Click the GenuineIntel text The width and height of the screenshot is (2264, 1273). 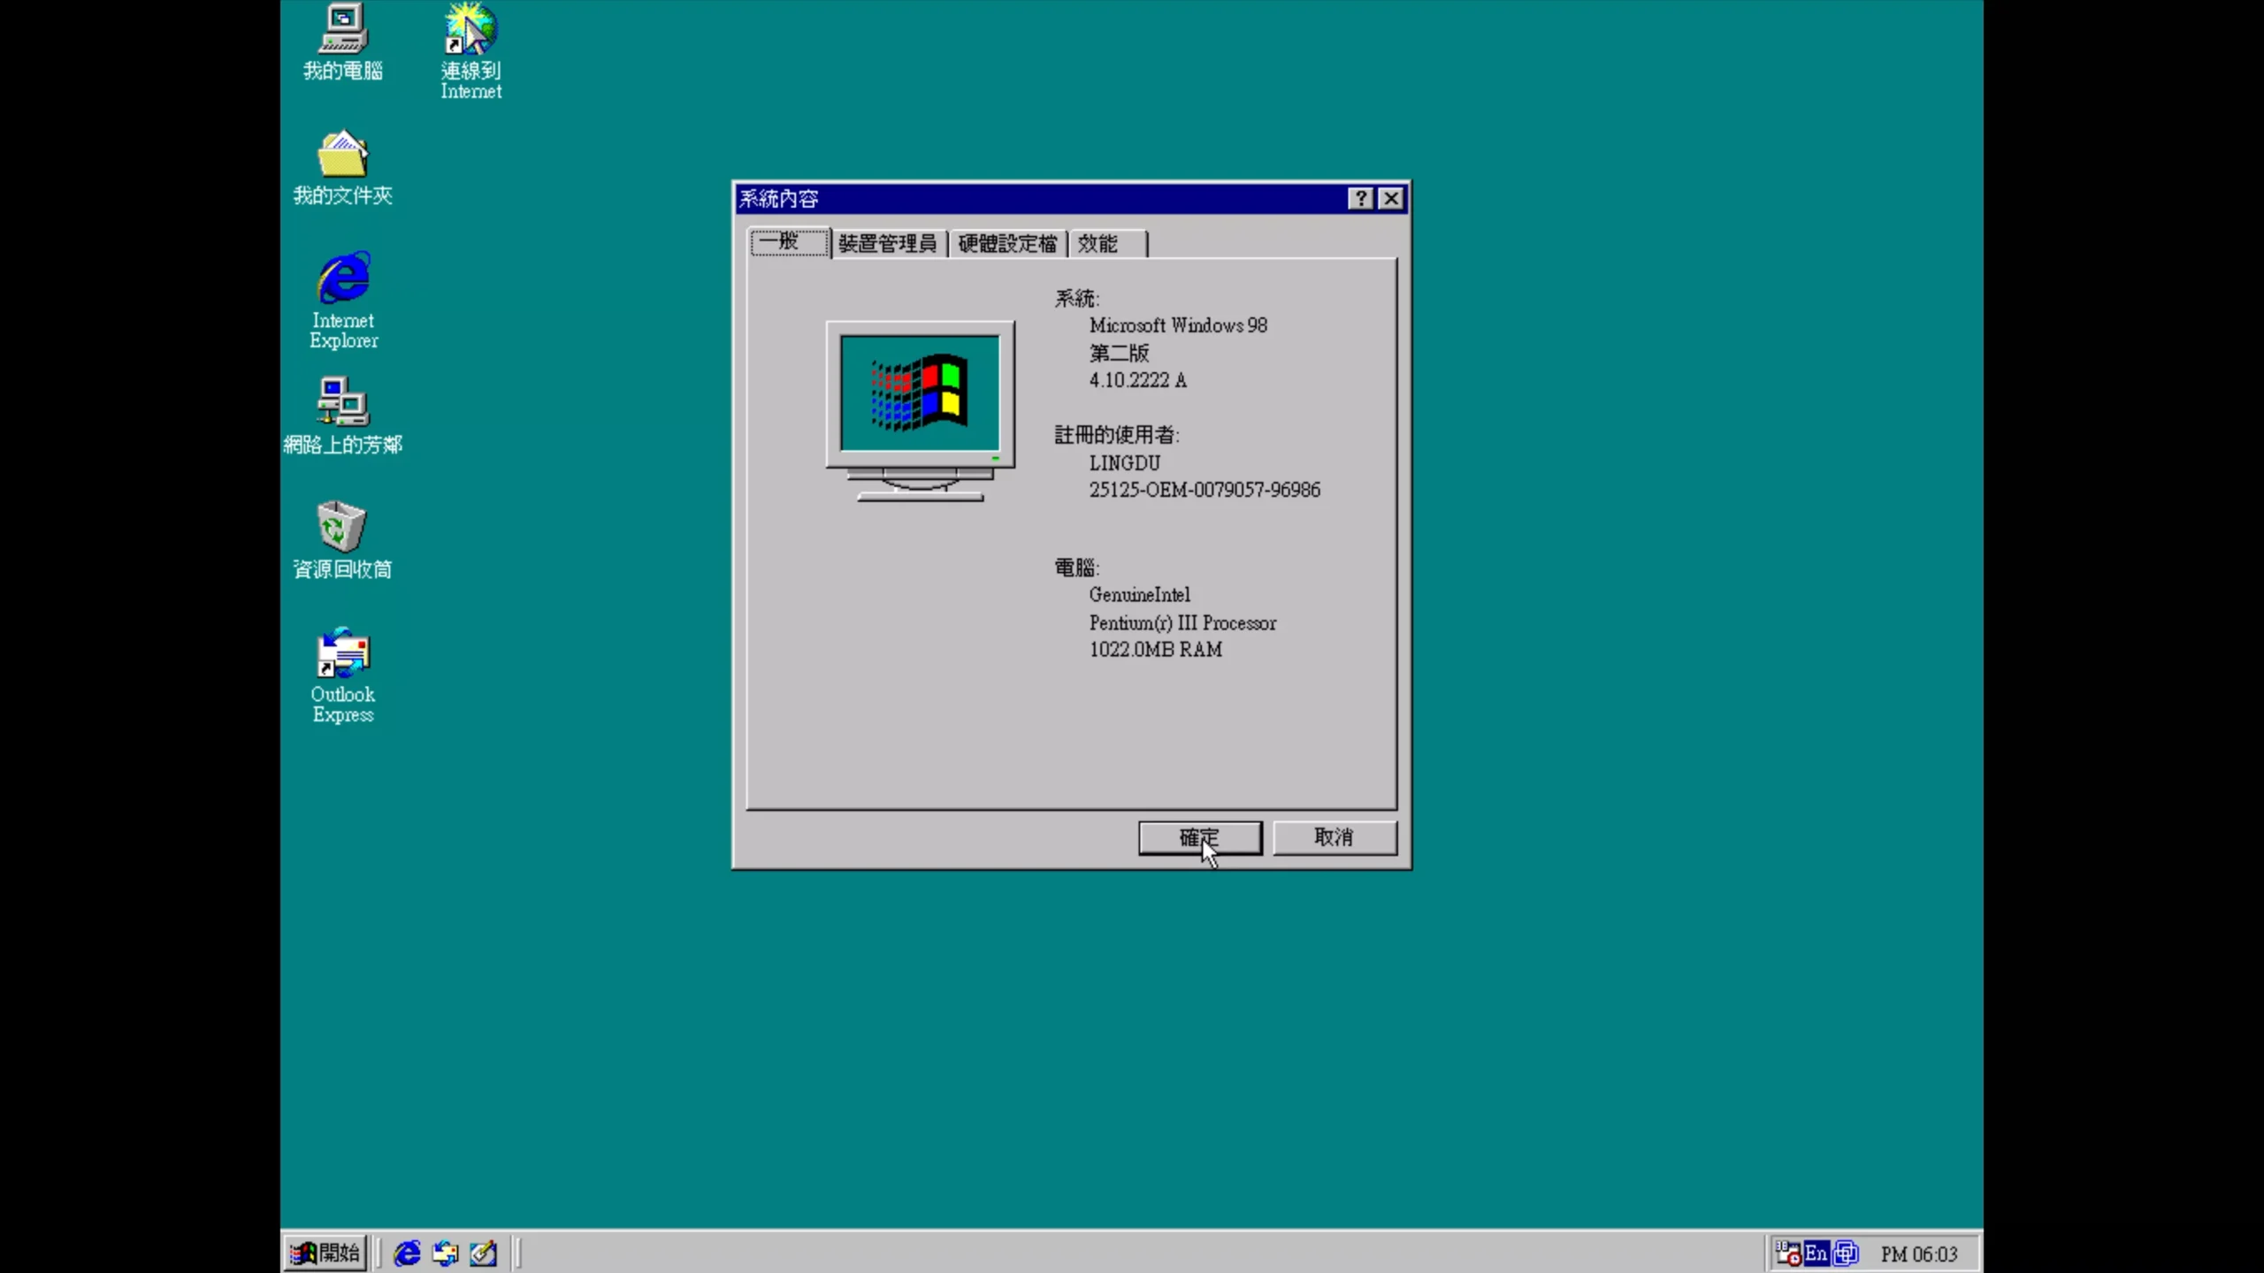(1139, 595)
